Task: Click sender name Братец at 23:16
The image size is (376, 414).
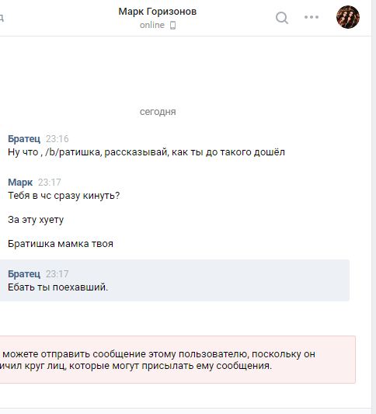Action: [24, 138]
